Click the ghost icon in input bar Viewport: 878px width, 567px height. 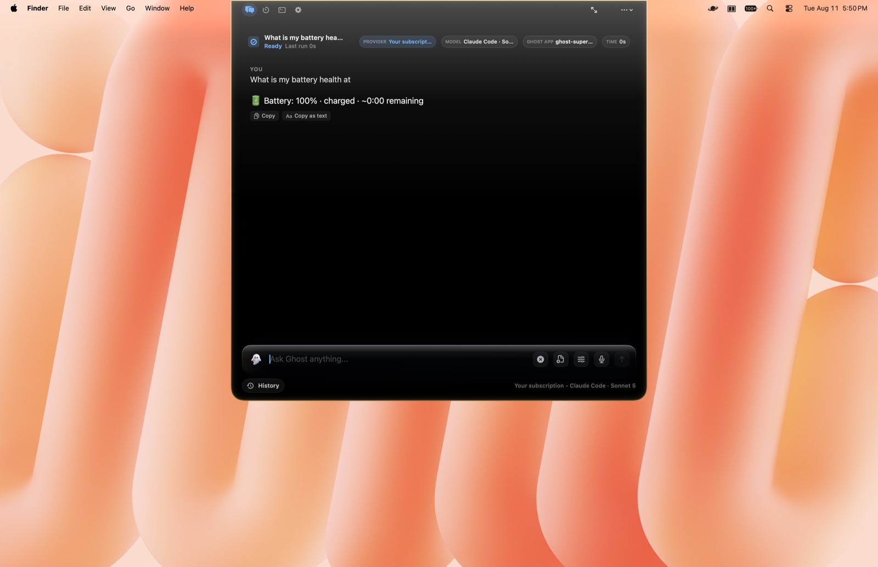tap(256, 359)
